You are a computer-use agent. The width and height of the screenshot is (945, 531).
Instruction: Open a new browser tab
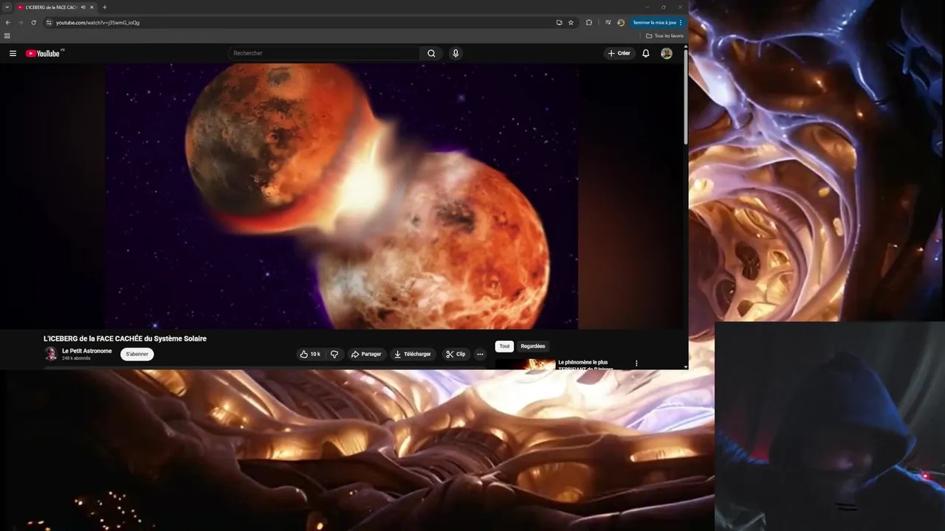[x=104, y=7]
